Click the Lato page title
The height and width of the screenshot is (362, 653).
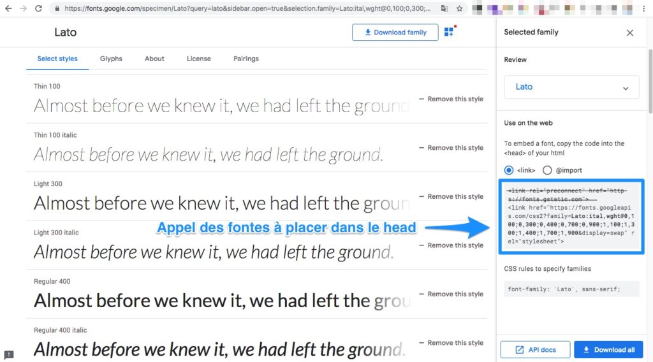tap(66, 32)
